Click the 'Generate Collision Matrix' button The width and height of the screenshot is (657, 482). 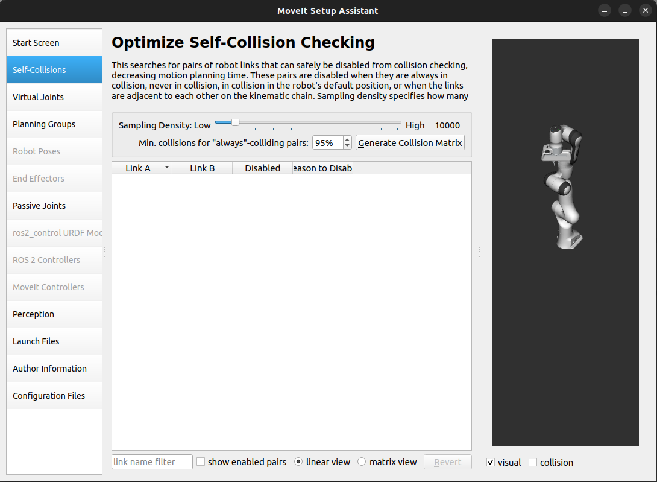pyautogui.click(x=410, y=142)
